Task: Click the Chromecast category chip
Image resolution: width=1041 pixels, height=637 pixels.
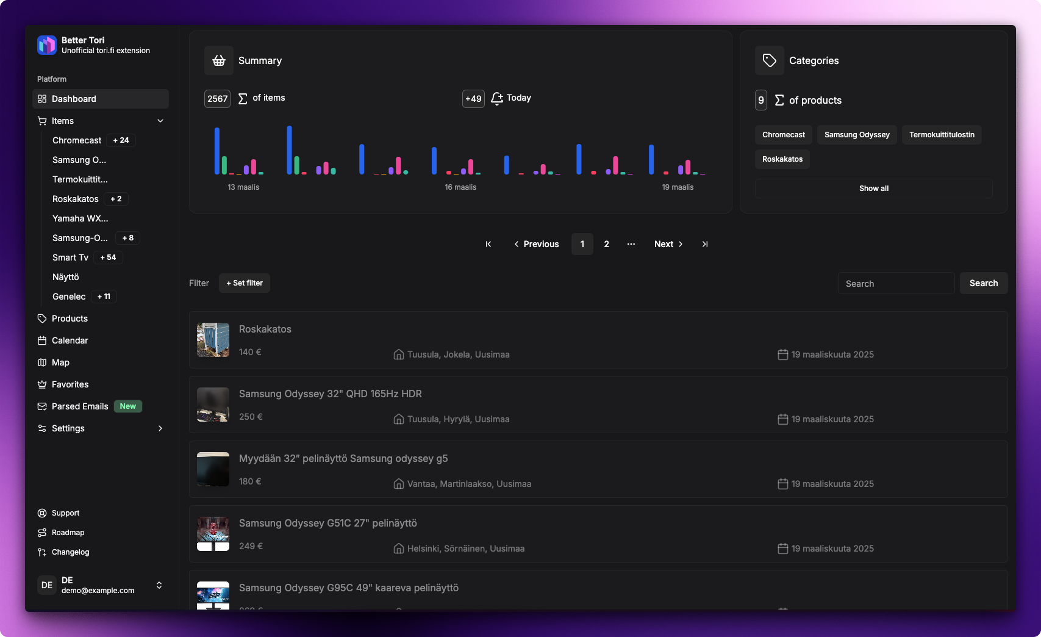Action: point(784,135)
